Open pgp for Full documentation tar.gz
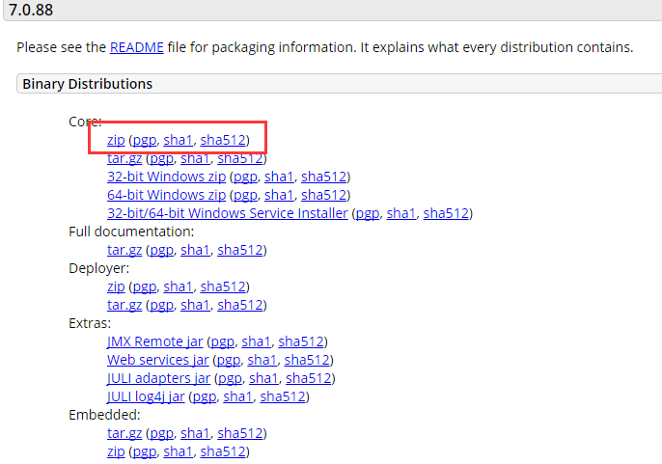The width and height of the screenshot is (662, 464). tap(162, 250)
